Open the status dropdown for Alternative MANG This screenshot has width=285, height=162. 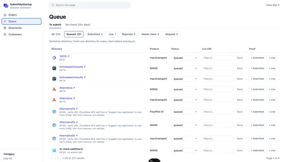185,89
